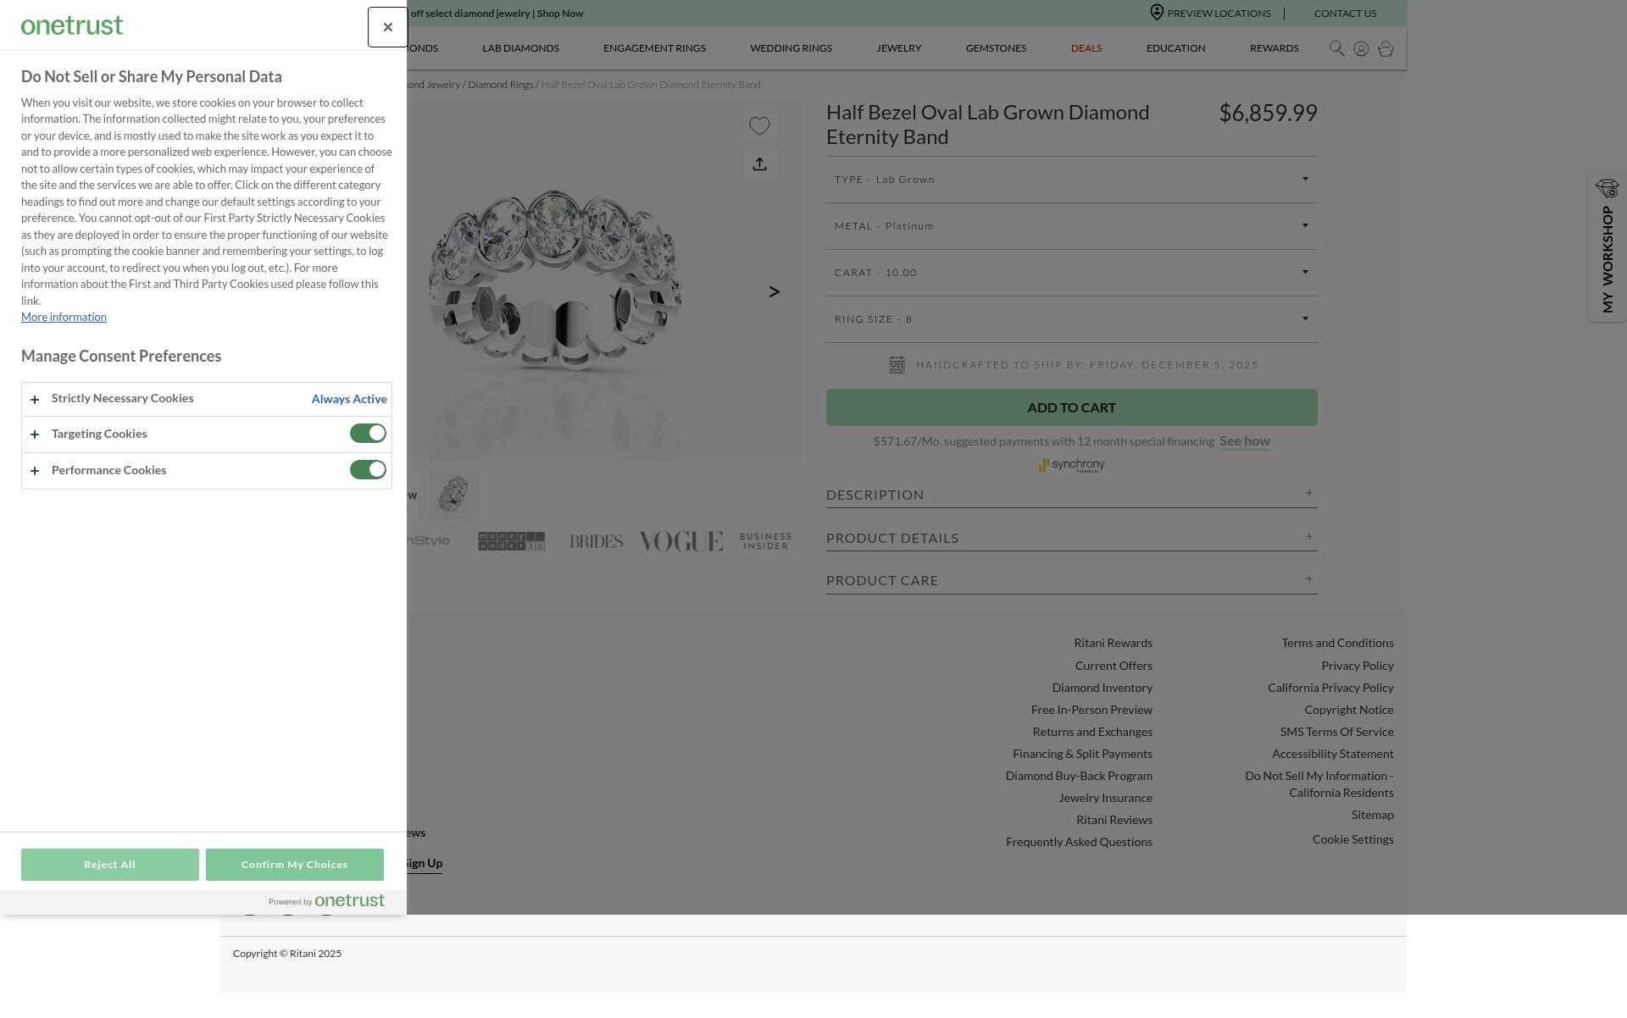Select the ring thumbnail image
Viewport: 1627px width, 1018px height.
coord(453,495)
